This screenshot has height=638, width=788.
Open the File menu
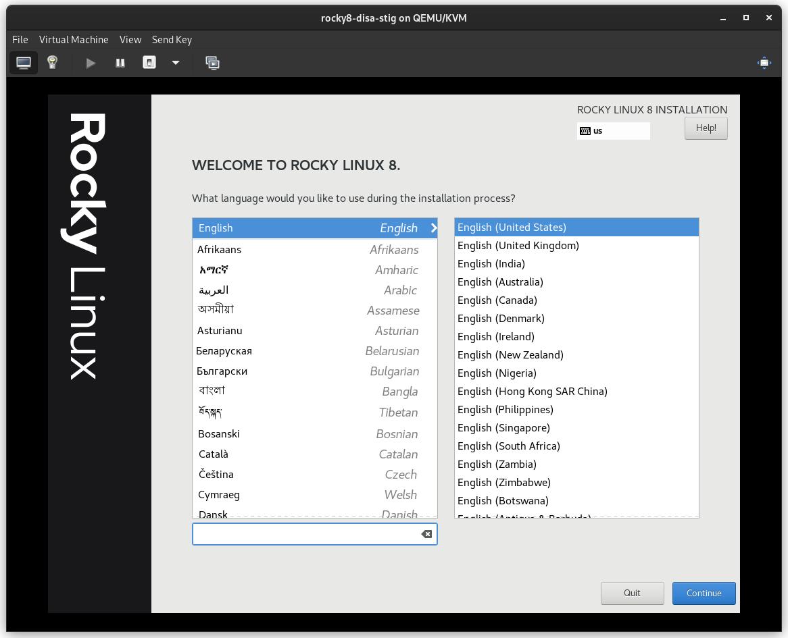pyautogui.click(x=20, y=40)
